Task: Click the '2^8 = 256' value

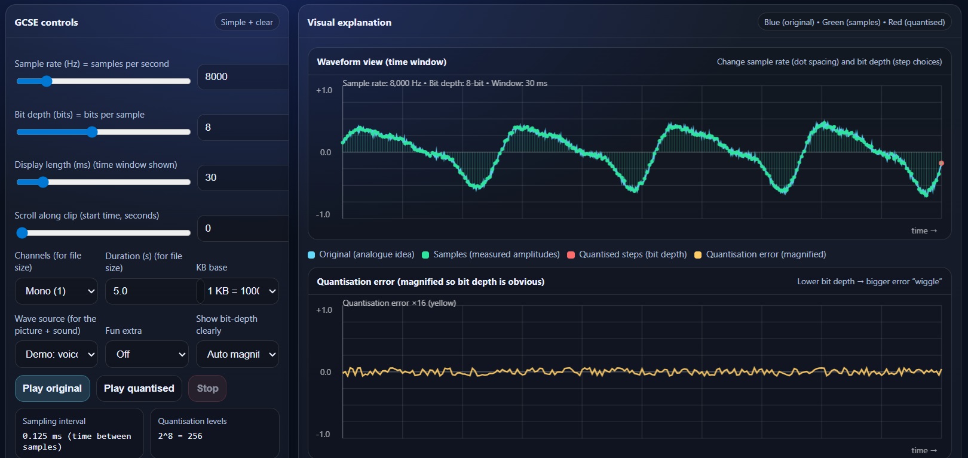Action: pos(180,437)
